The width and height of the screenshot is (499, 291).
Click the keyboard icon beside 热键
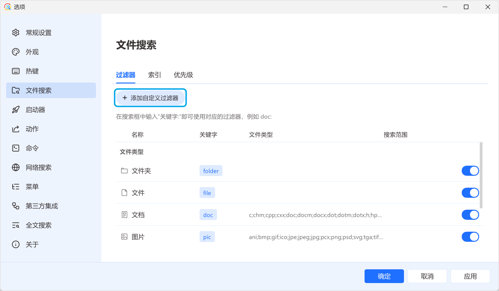tap(16, 71)
